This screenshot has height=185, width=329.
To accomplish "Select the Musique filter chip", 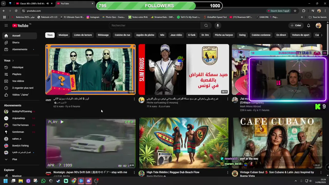I will pyautogui.click(x=63, y=35).
